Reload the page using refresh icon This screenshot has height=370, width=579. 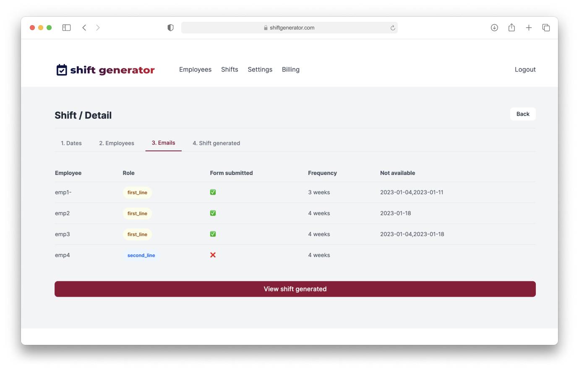(x=393, y=28)
